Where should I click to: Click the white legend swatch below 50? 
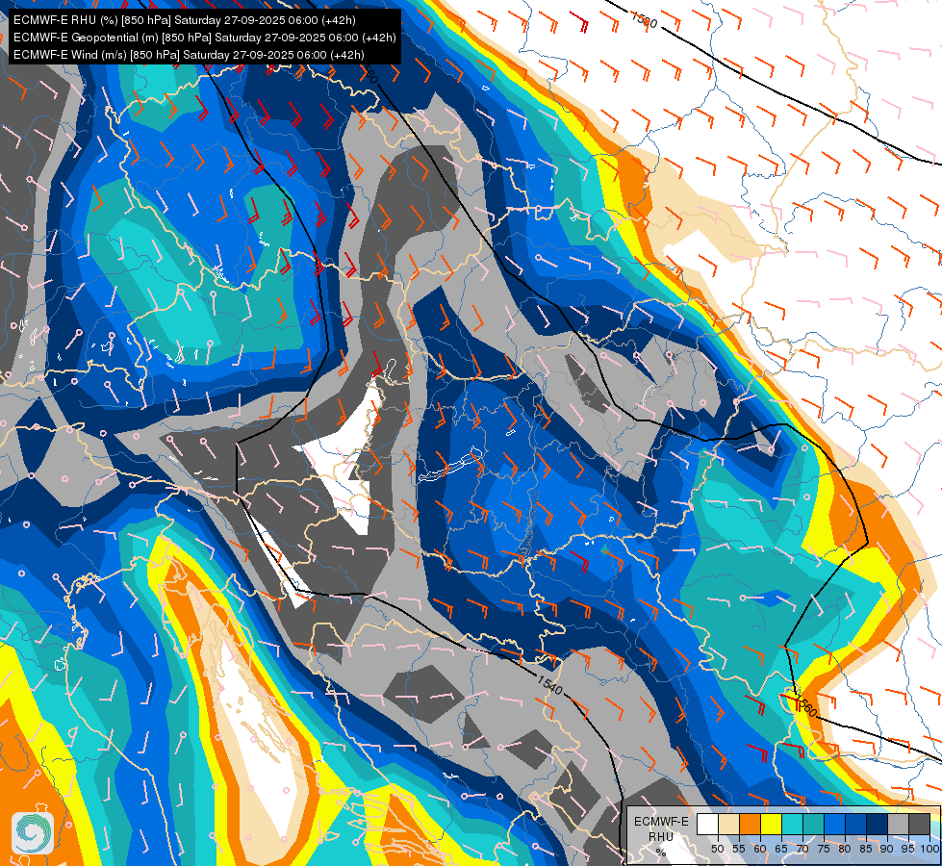(707, 824)
